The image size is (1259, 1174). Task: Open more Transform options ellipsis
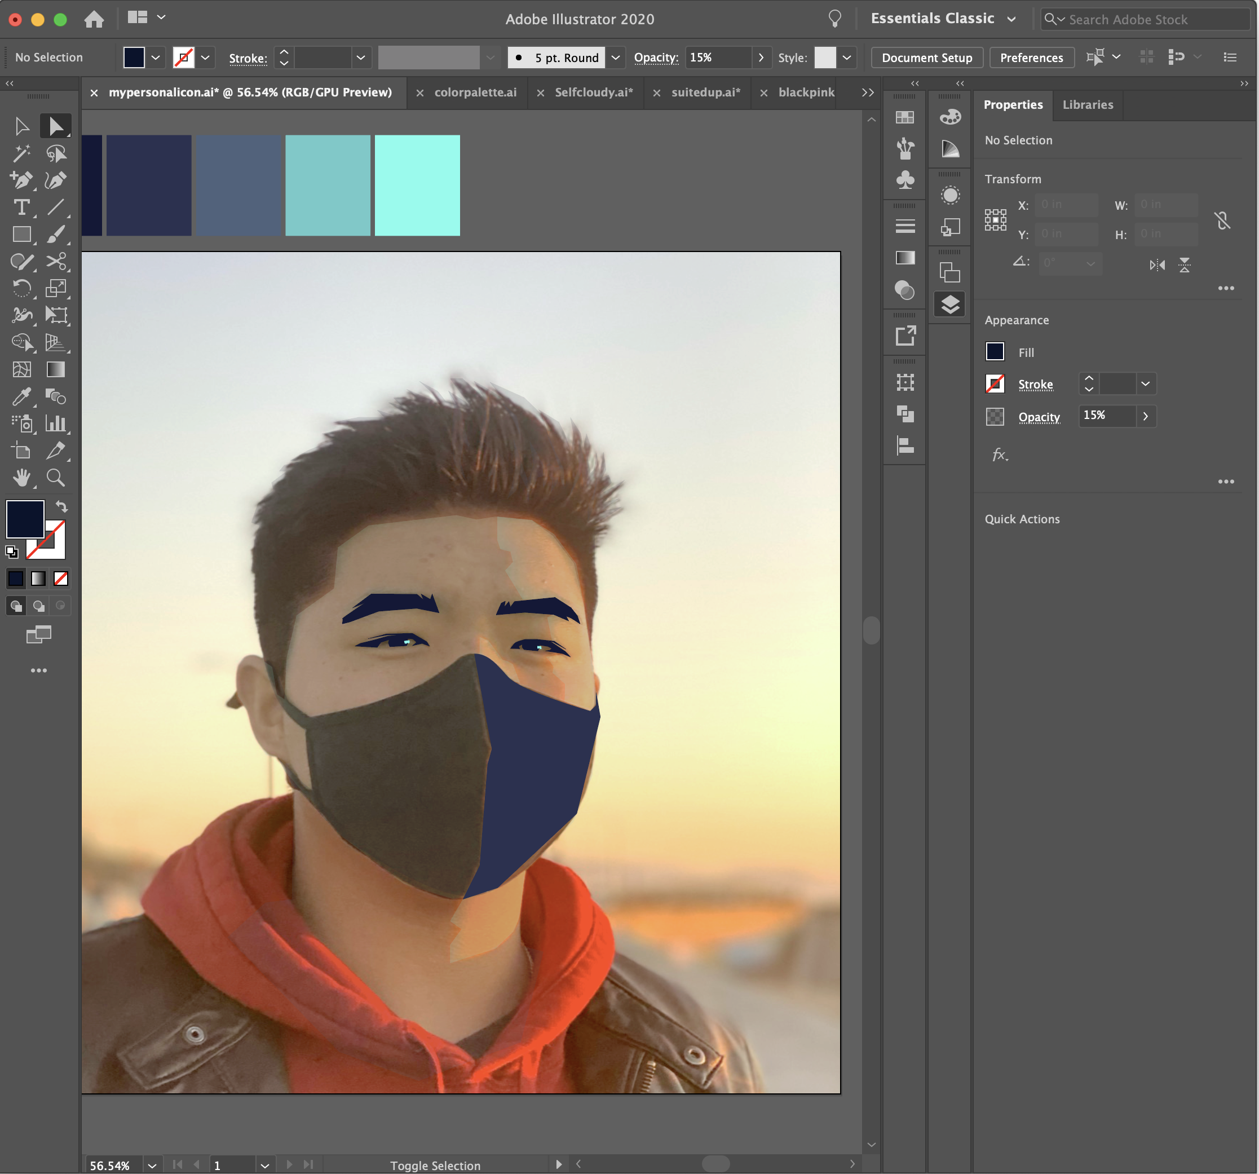1225,288
